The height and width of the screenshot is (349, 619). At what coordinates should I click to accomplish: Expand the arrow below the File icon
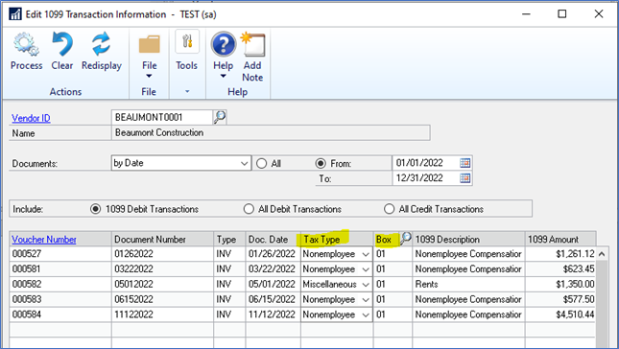[149, 76]
